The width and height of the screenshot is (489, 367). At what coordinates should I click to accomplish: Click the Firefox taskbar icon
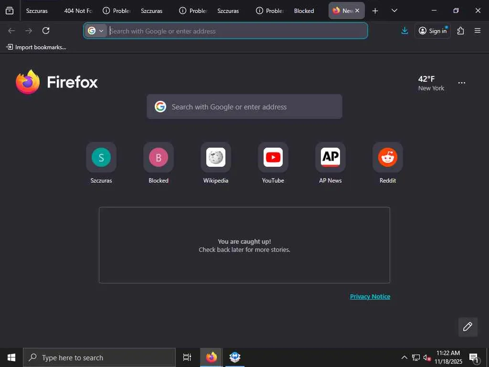pos(211,357)
